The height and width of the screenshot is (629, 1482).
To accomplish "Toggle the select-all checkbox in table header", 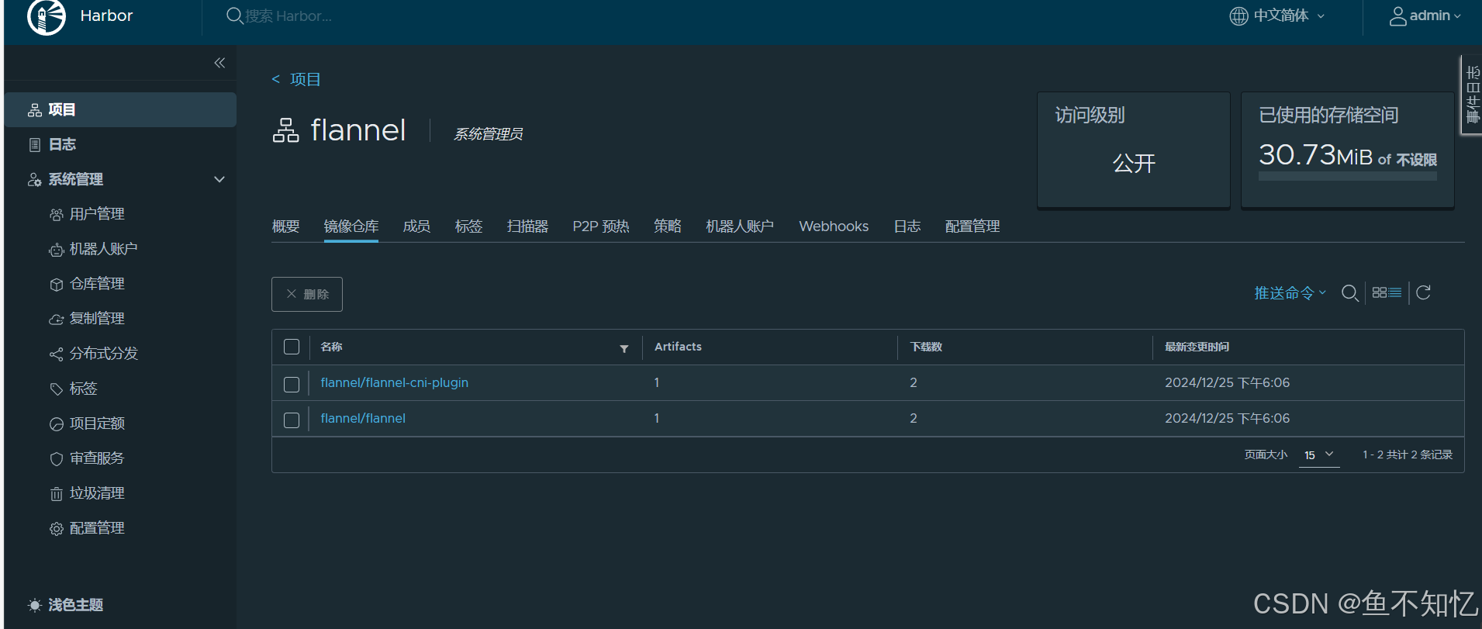I will 292,347.
